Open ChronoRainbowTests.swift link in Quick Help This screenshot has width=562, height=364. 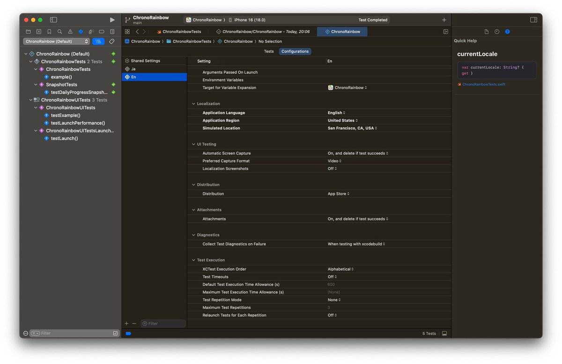pos(484,85)
